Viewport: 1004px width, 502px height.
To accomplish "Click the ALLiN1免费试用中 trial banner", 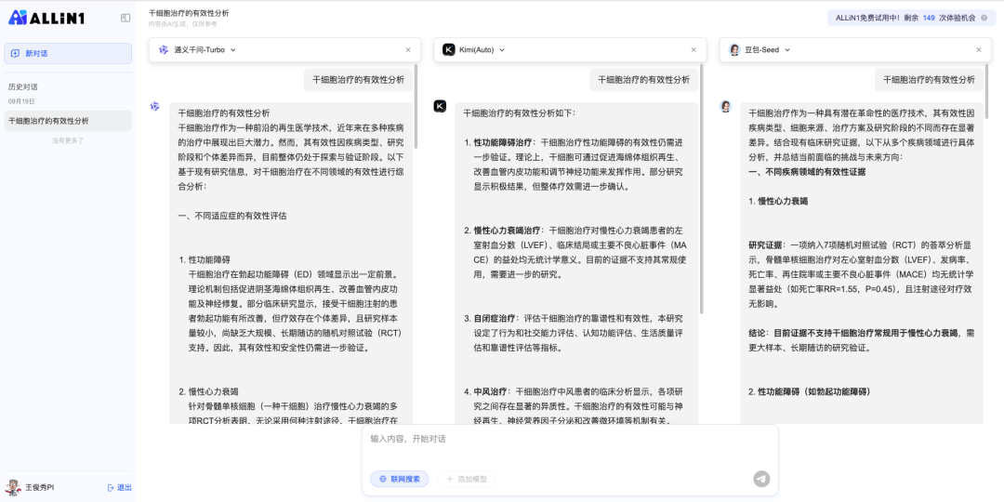I will pyautogui.click(x=911, y=18).
